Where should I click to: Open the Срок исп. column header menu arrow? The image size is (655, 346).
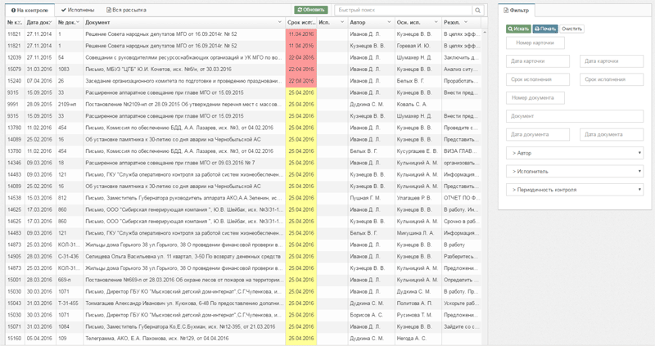point(314,22)
